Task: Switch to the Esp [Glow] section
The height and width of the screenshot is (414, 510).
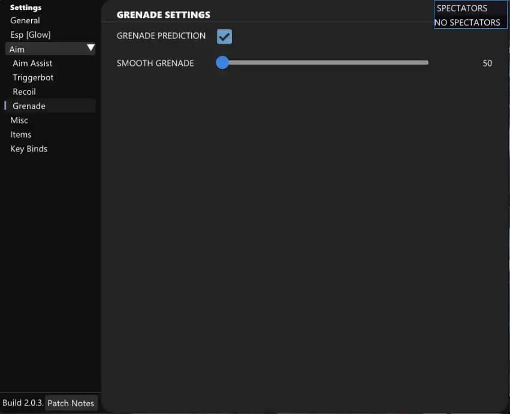Action: pyautogui.click(x=31, y=35)
